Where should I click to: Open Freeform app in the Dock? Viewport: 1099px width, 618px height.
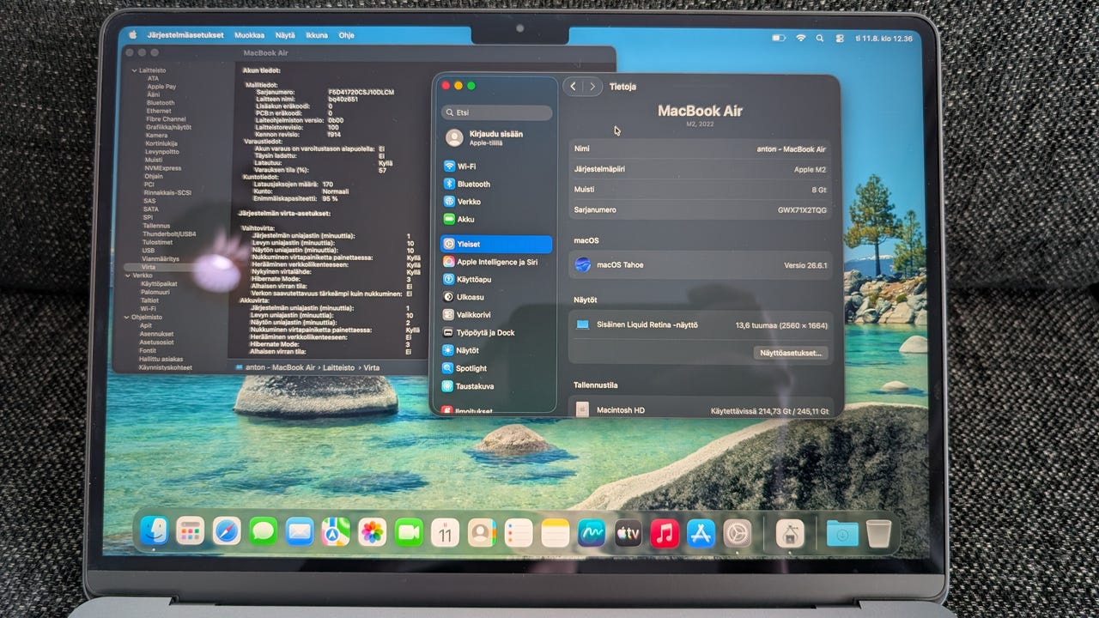click(592, 533)
